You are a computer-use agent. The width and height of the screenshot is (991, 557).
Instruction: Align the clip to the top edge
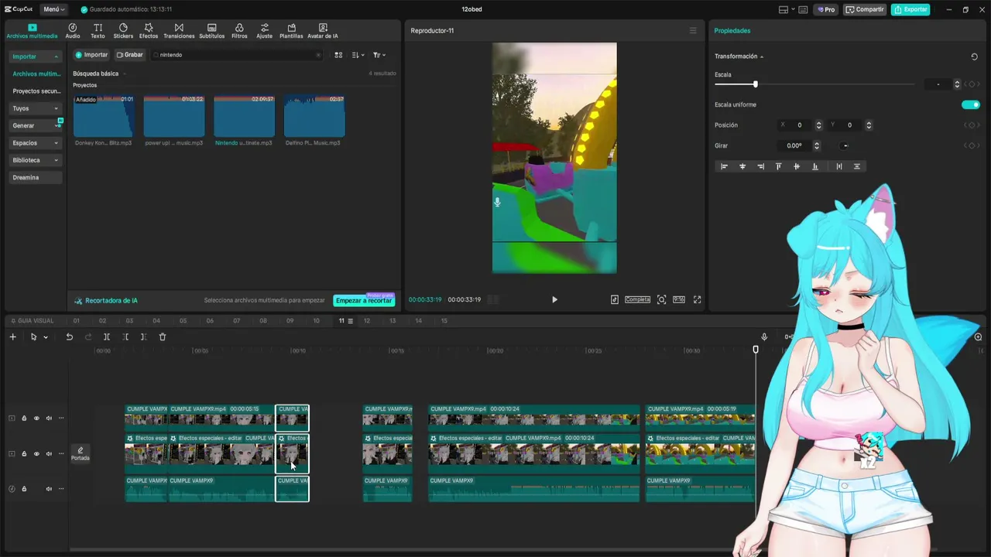(x=778, y=166)
